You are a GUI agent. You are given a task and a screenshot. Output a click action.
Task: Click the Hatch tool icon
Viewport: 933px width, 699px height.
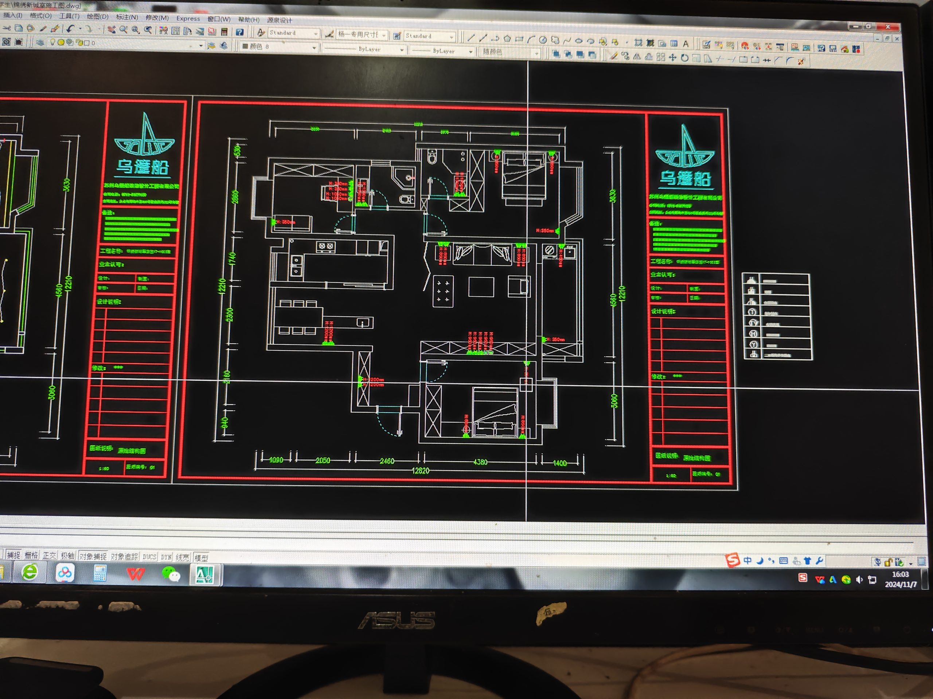[x=638, y=43]
